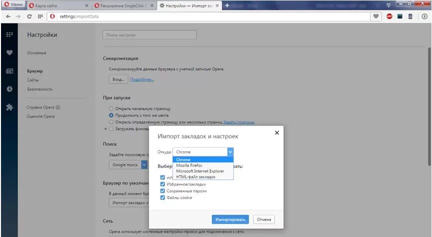Open Оцените Opera link
The width and height of the screenshot is (432, 237).
click(40, 117)
